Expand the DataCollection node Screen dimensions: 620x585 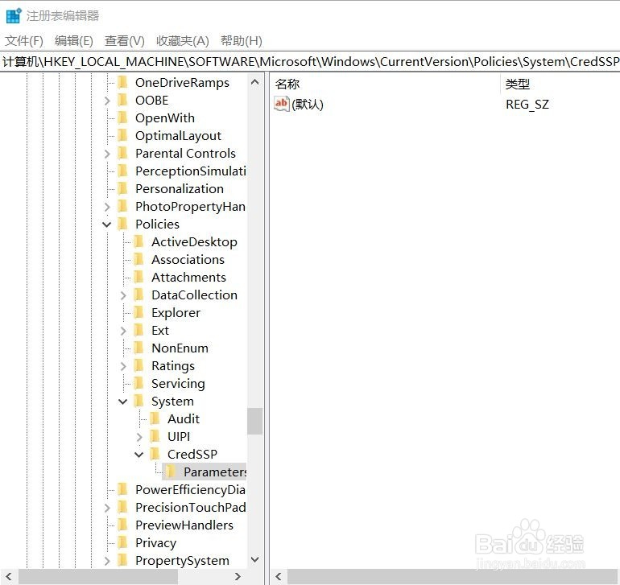[123, 295]
